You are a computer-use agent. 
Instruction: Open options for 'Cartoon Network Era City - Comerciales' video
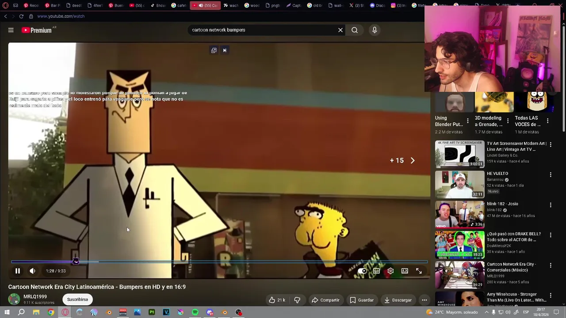(x=551, y=265)
